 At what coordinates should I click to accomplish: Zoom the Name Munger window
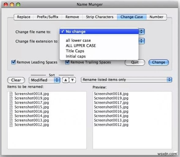18,5
